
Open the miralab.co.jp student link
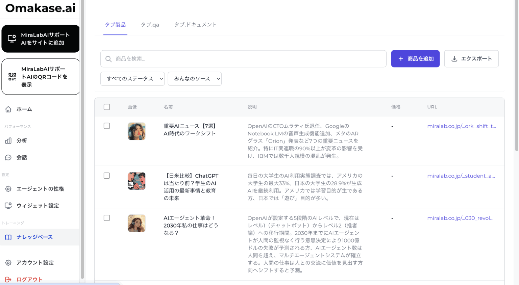461,176
